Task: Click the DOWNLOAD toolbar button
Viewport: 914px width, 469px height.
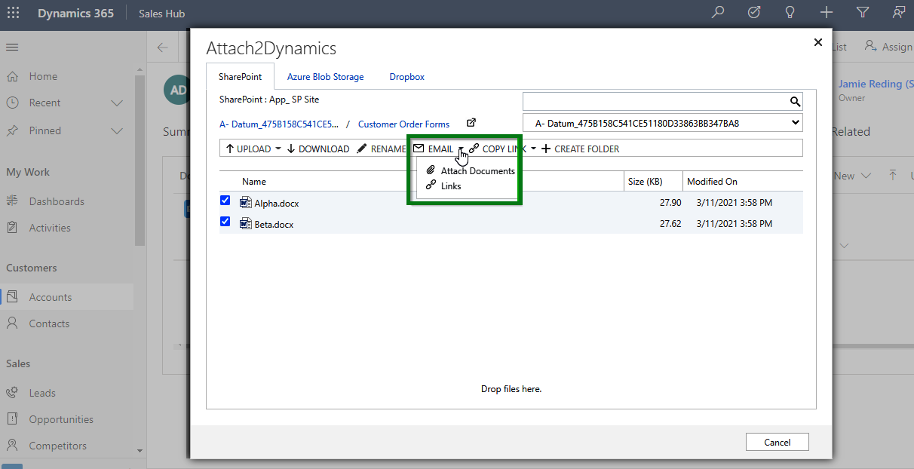Action: click(x=318, y=149)
